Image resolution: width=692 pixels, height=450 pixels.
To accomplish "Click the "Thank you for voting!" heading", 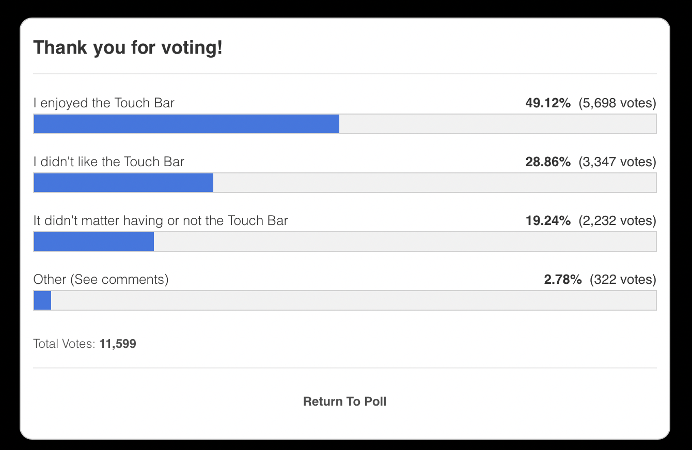I will (128, 48).
